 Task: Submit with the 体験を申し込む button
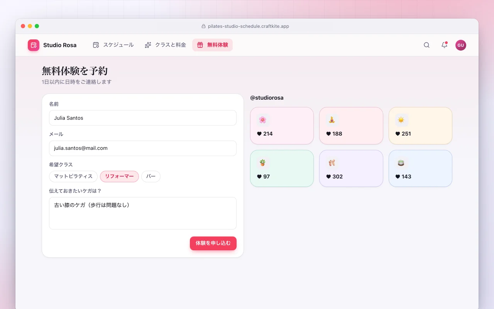click(x=213, y=243)
